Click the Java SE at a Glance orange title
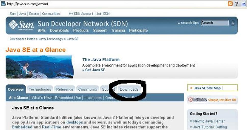Image resolution: width=247 pixels, height=130 pixels. click(x=36, y=50)
